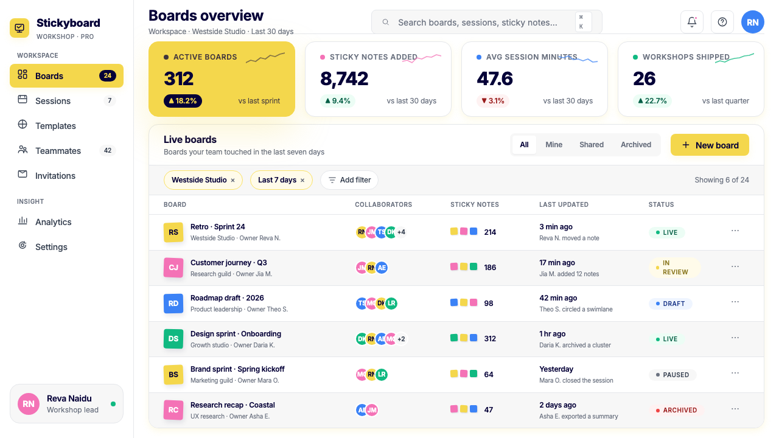779x438 pixels.
Task: Show +2 more collaborators on Design sprint
Action: pos(402,339)
